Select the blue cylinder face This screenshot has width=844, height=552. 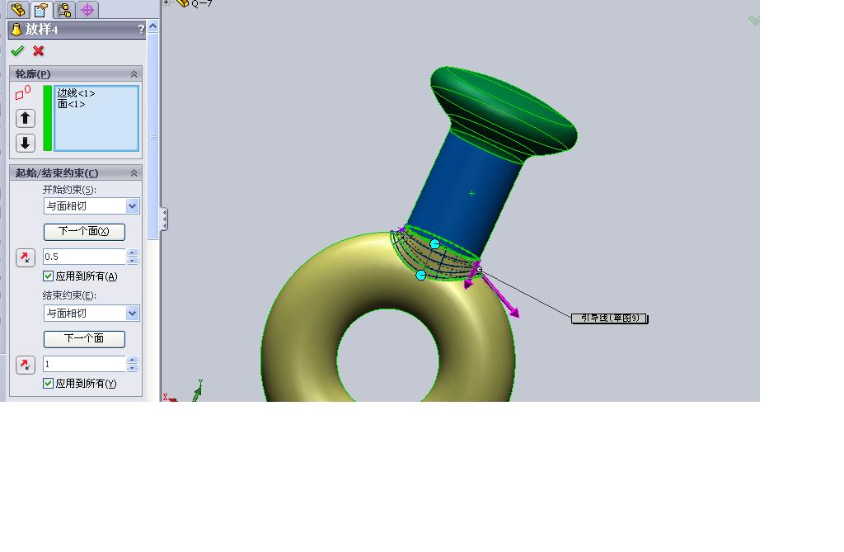pyautogui.click(x=466, y=194)
